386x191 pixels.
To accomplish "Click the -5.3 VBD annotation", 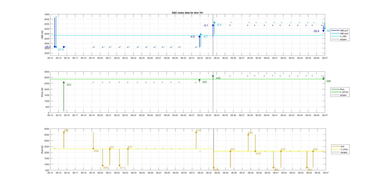I will [x=219, y=25].
